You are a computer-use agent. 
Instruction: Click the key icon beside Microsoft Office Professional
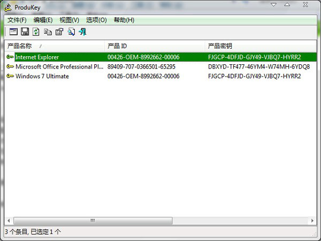coord(10,66)
